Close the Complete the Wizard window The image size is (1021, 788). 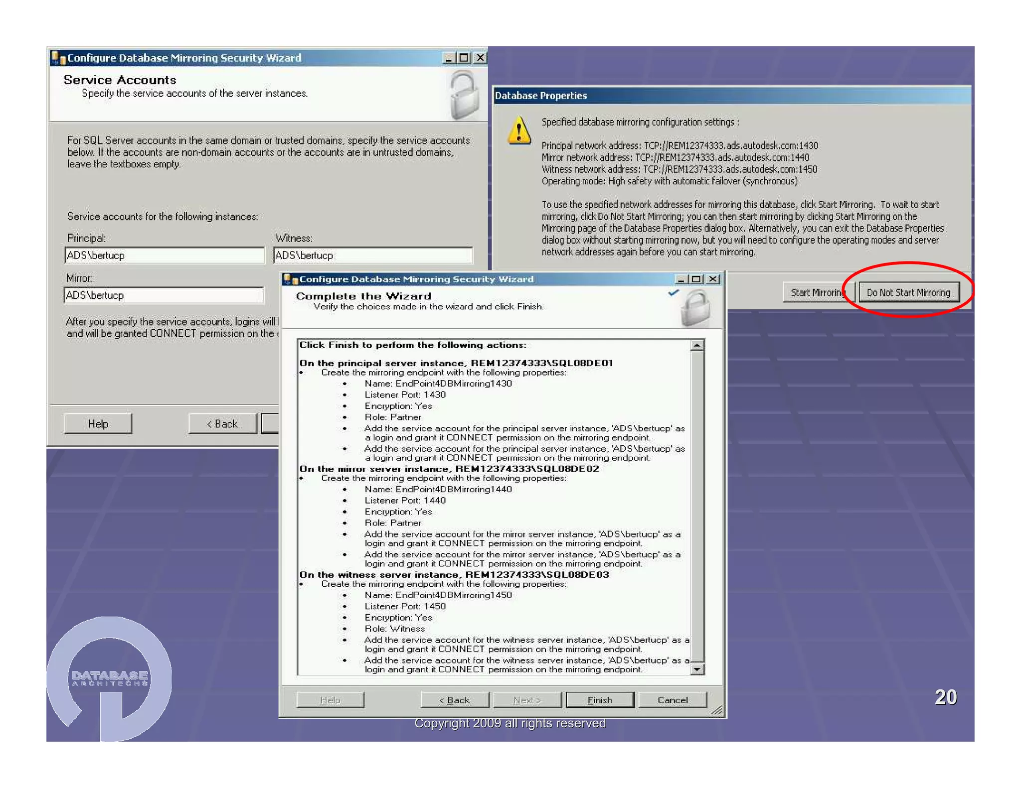[713, 279]
